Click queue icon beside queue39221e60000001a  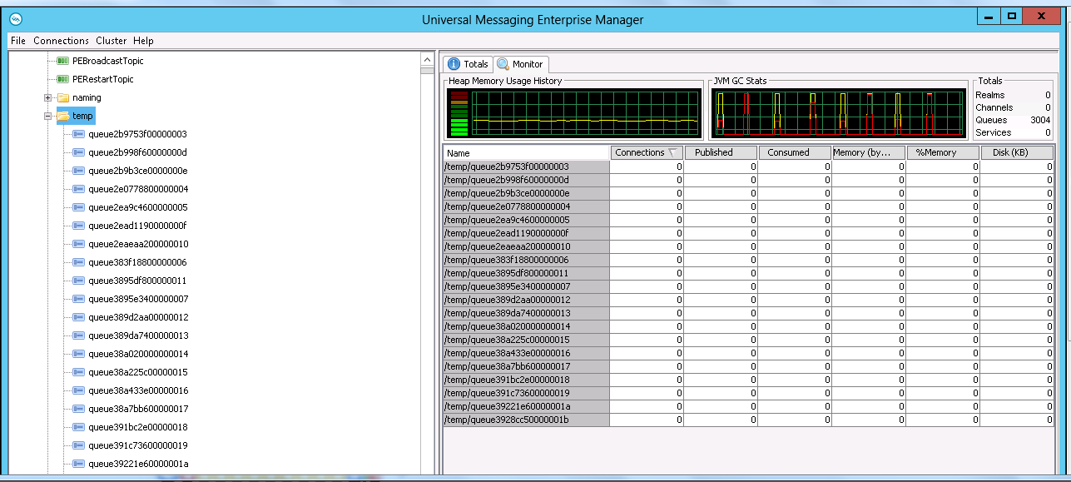79,464
